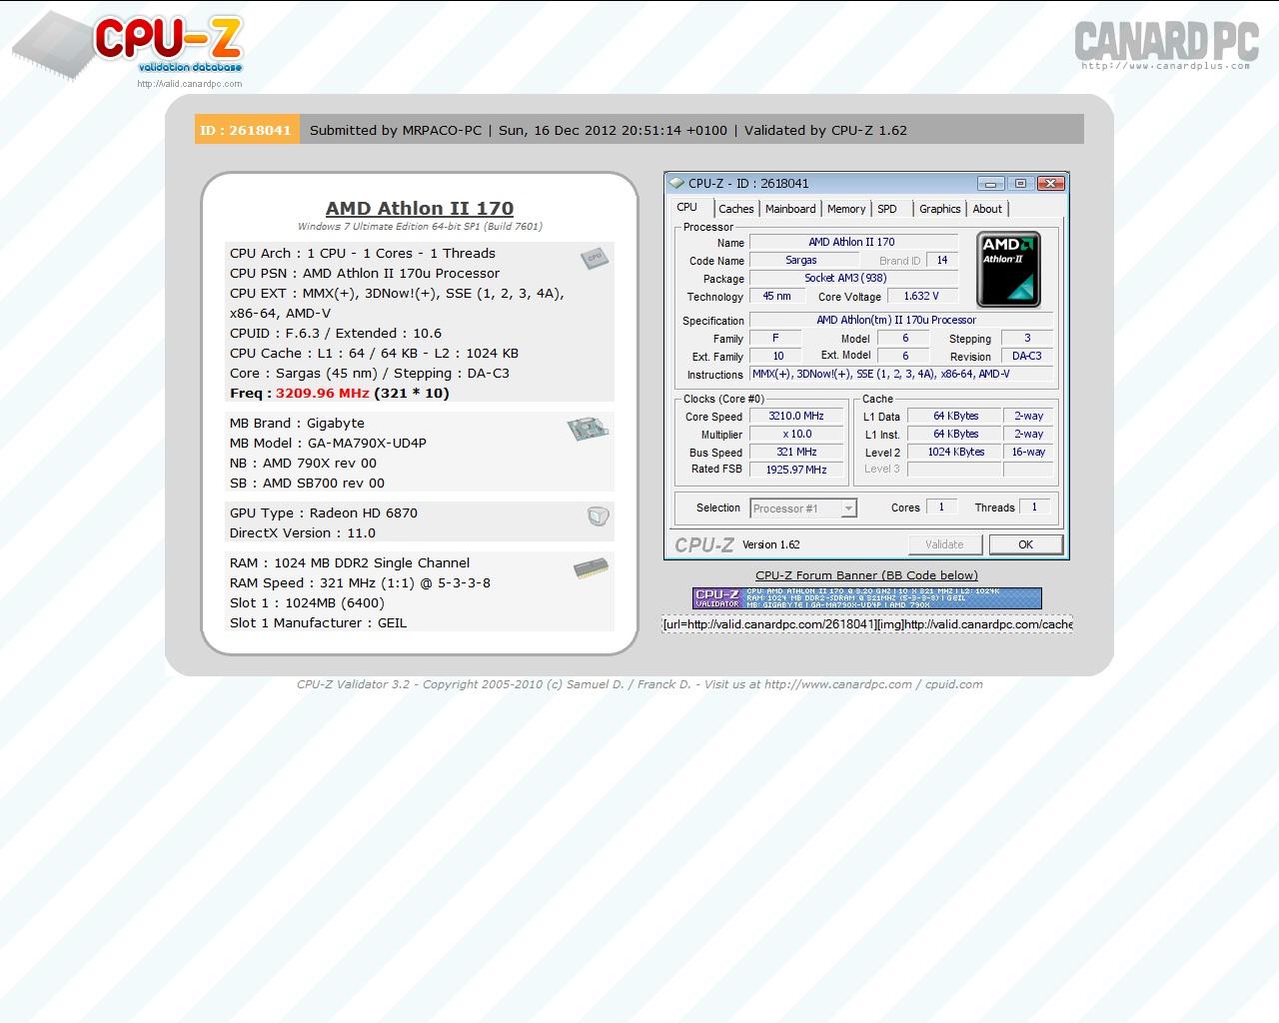Screen dimensions: 1279x1023
Task: Click the GPU Type Radeon HD 6870 line
Action: click(x=324, y=513)
